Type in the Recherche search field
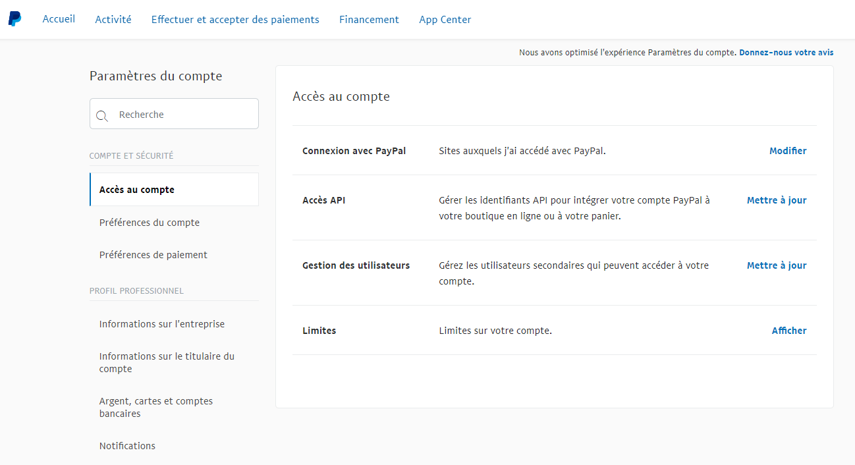 (x=184, y=115)
